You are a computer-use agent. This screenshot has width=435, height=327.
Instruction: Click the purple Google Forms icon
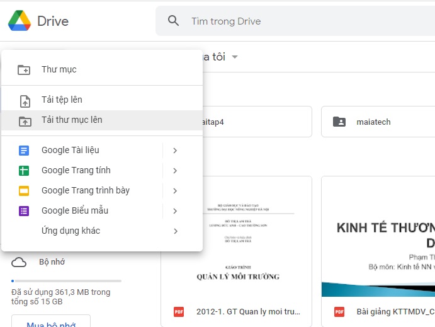(24, 211)
